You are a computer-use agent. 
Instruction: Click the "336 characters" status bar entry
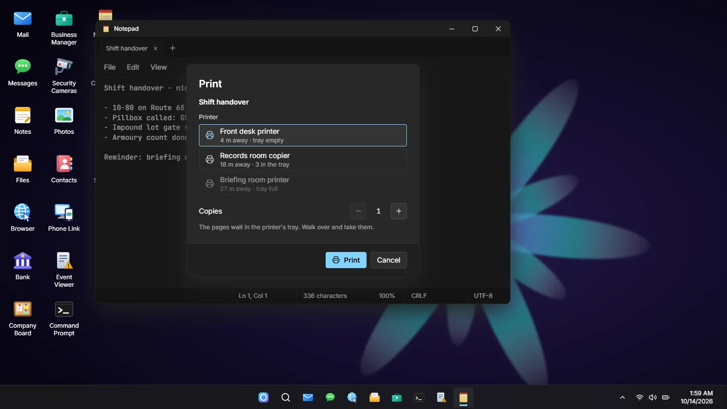325,296
